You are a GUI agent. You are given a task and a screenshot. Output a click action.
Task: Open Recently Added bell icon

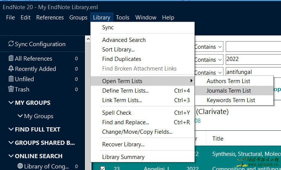[11, 69]
